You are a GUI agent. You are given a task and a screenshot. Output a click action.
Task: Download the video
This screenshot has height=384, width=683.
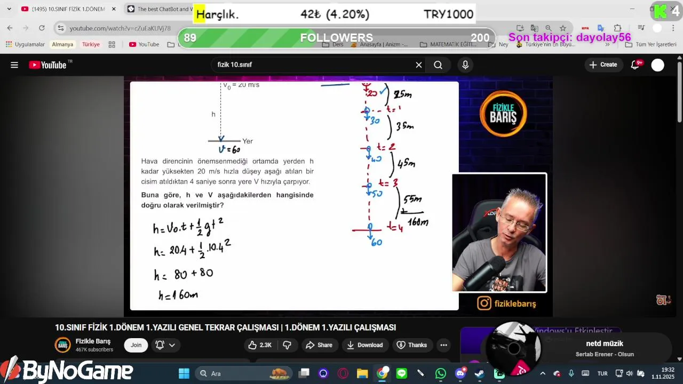[364, 345]
